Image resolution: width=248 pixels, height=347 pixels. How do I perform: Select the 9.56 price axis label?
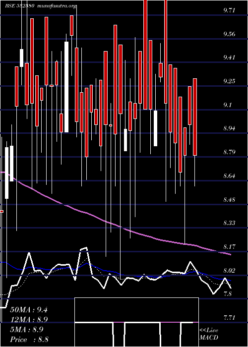229,34
